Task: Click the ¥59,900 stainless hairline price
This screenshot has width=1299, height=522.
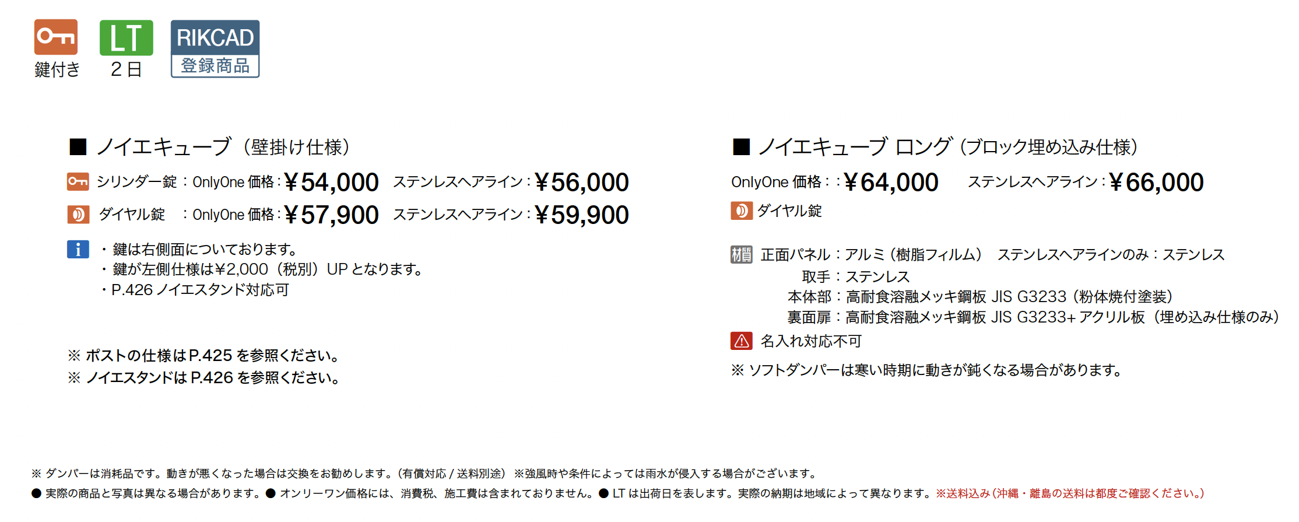Action: (582, 215)
